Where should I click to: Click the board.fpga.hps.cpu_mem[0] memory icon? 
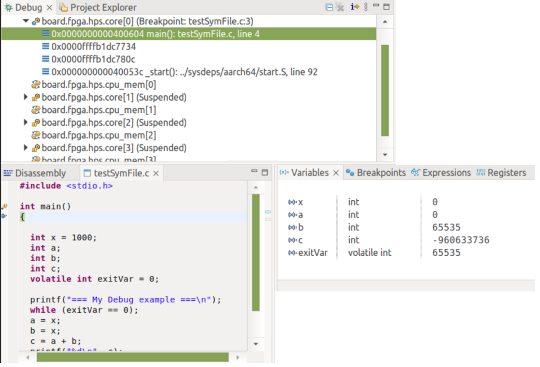point(35,85)
